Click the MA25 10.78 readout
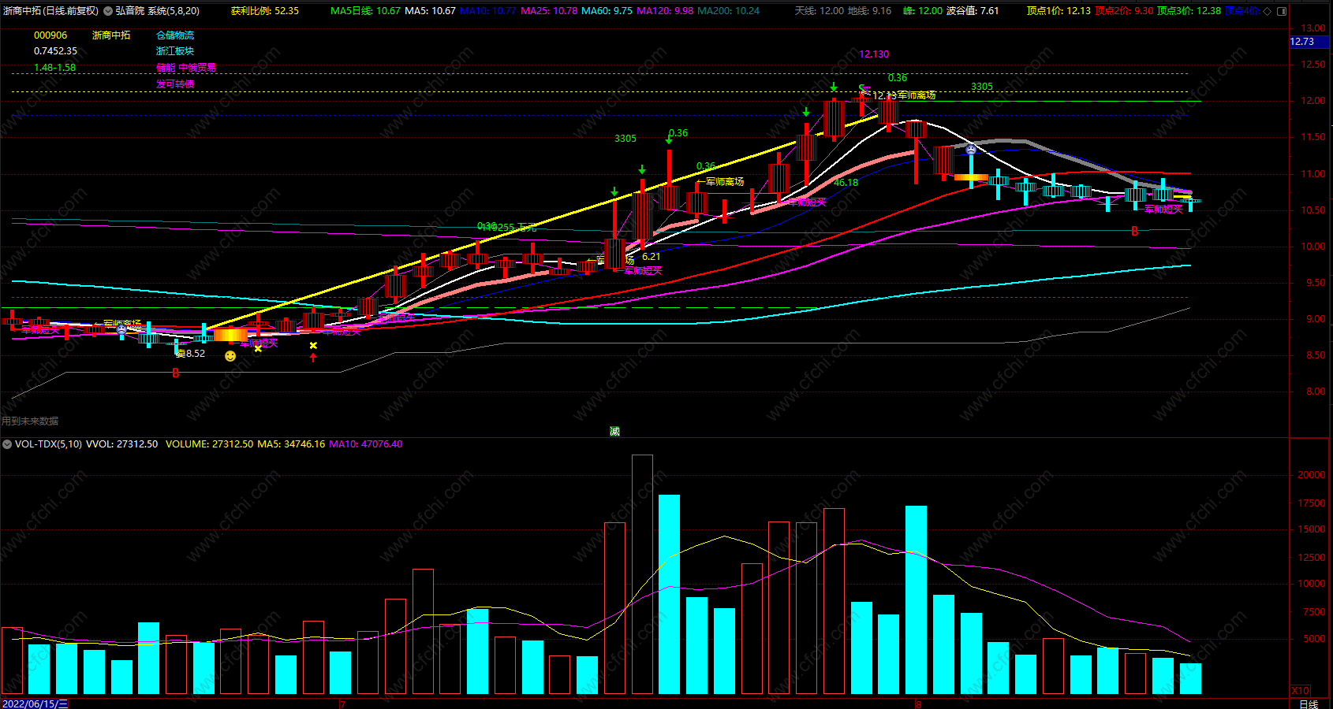 pos(549,11)
